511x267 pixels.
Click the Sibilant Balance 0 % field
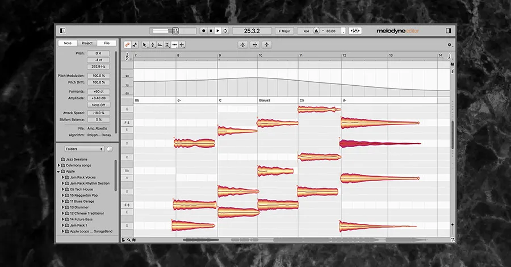click(98, 120)
